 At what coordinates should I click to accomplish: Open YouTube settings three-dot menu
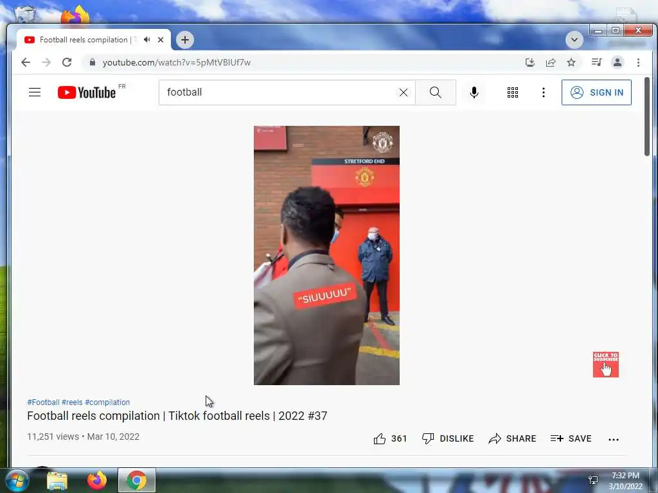[544, 92]
